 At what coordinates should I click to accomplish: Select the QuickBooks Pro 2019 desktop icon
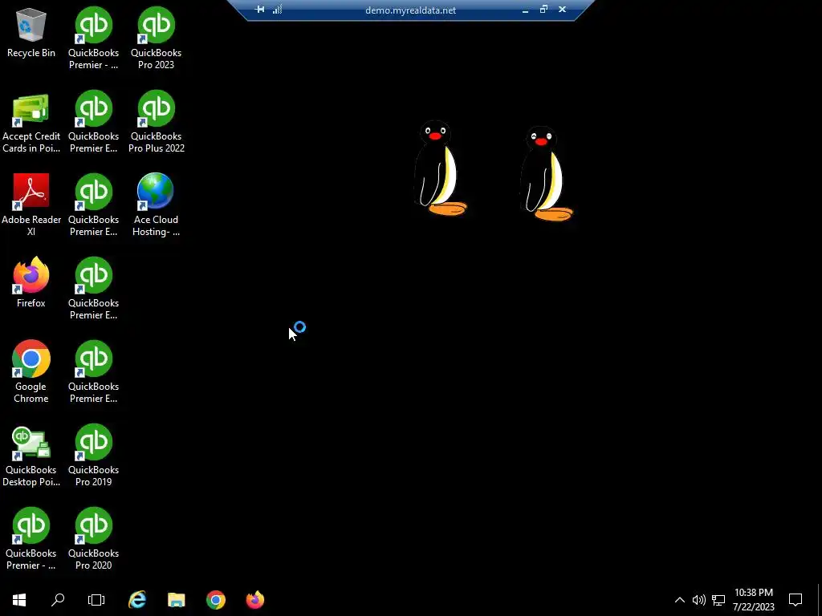[x=93, y=456]
